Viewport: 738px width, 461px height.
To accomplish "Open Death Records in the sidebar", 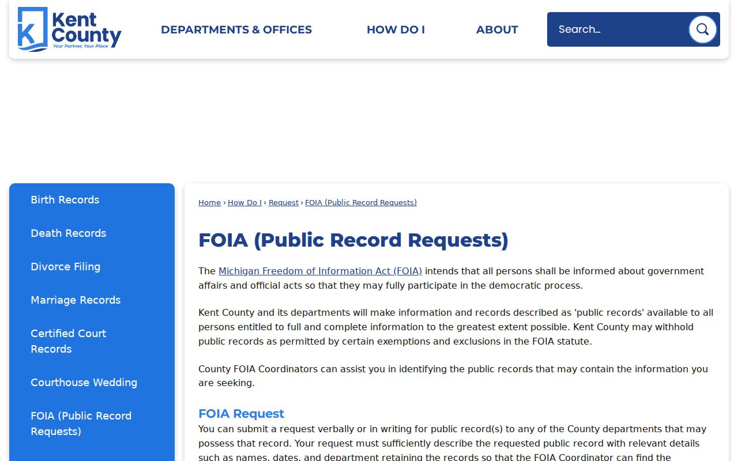I will point(69,233).
